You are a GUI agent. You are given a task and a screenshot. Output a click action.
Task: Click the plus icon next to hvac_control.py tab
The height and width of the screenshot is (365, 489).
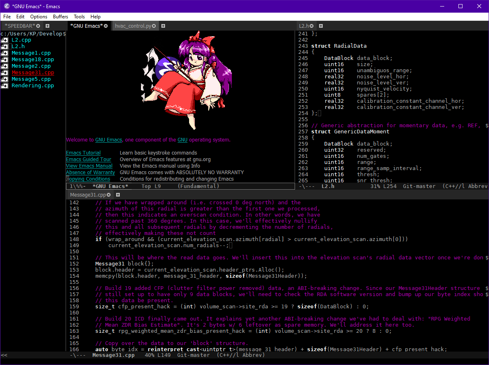(x=163, y=25)
